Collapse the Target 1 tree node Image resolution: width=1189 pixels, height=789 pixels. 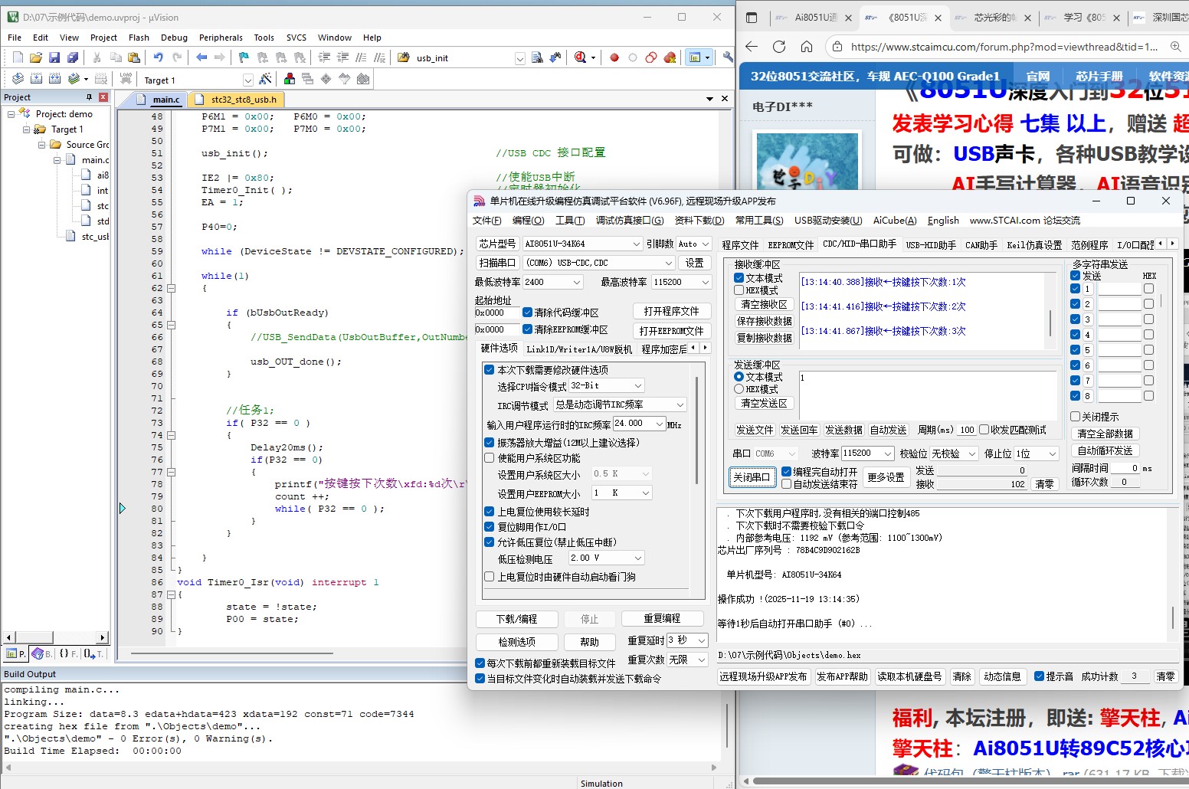pos(25,129)
